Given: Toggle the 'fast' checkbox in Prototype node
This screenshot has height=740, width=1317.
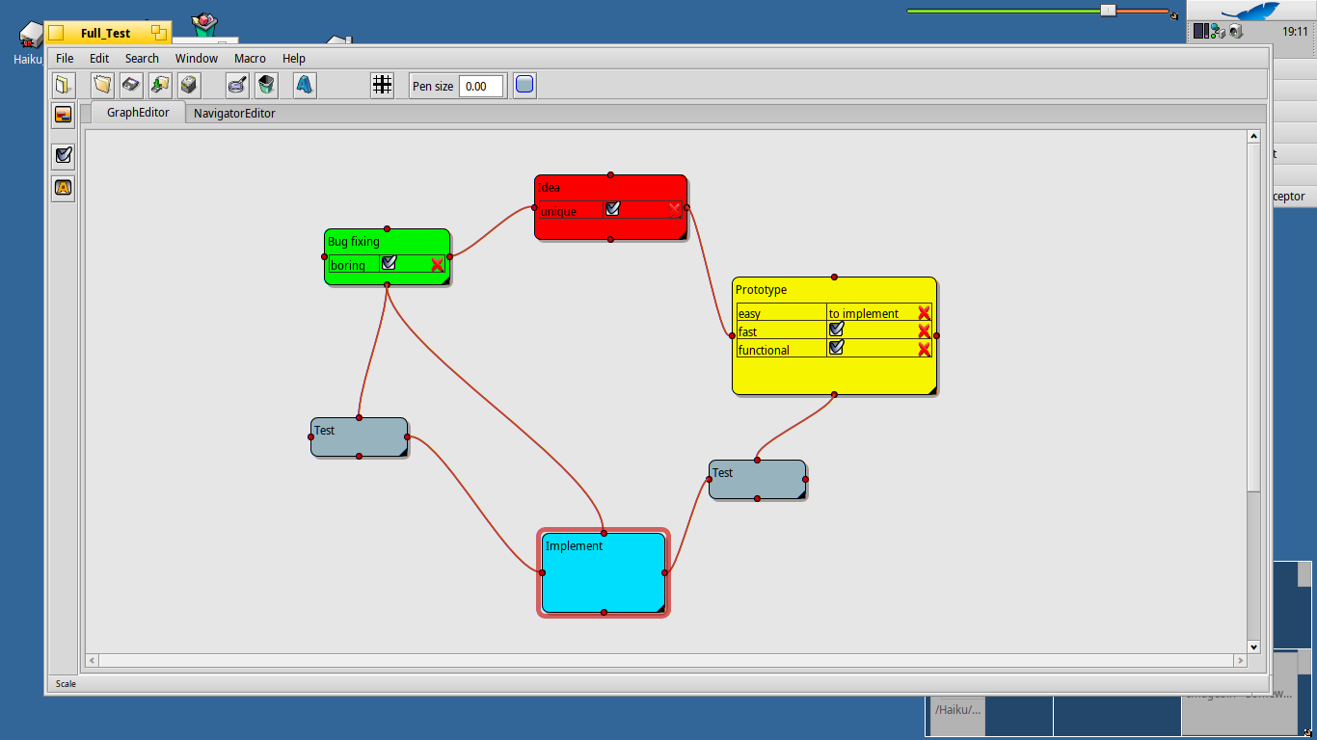Looking at the screenshot, I should (836, 330).
